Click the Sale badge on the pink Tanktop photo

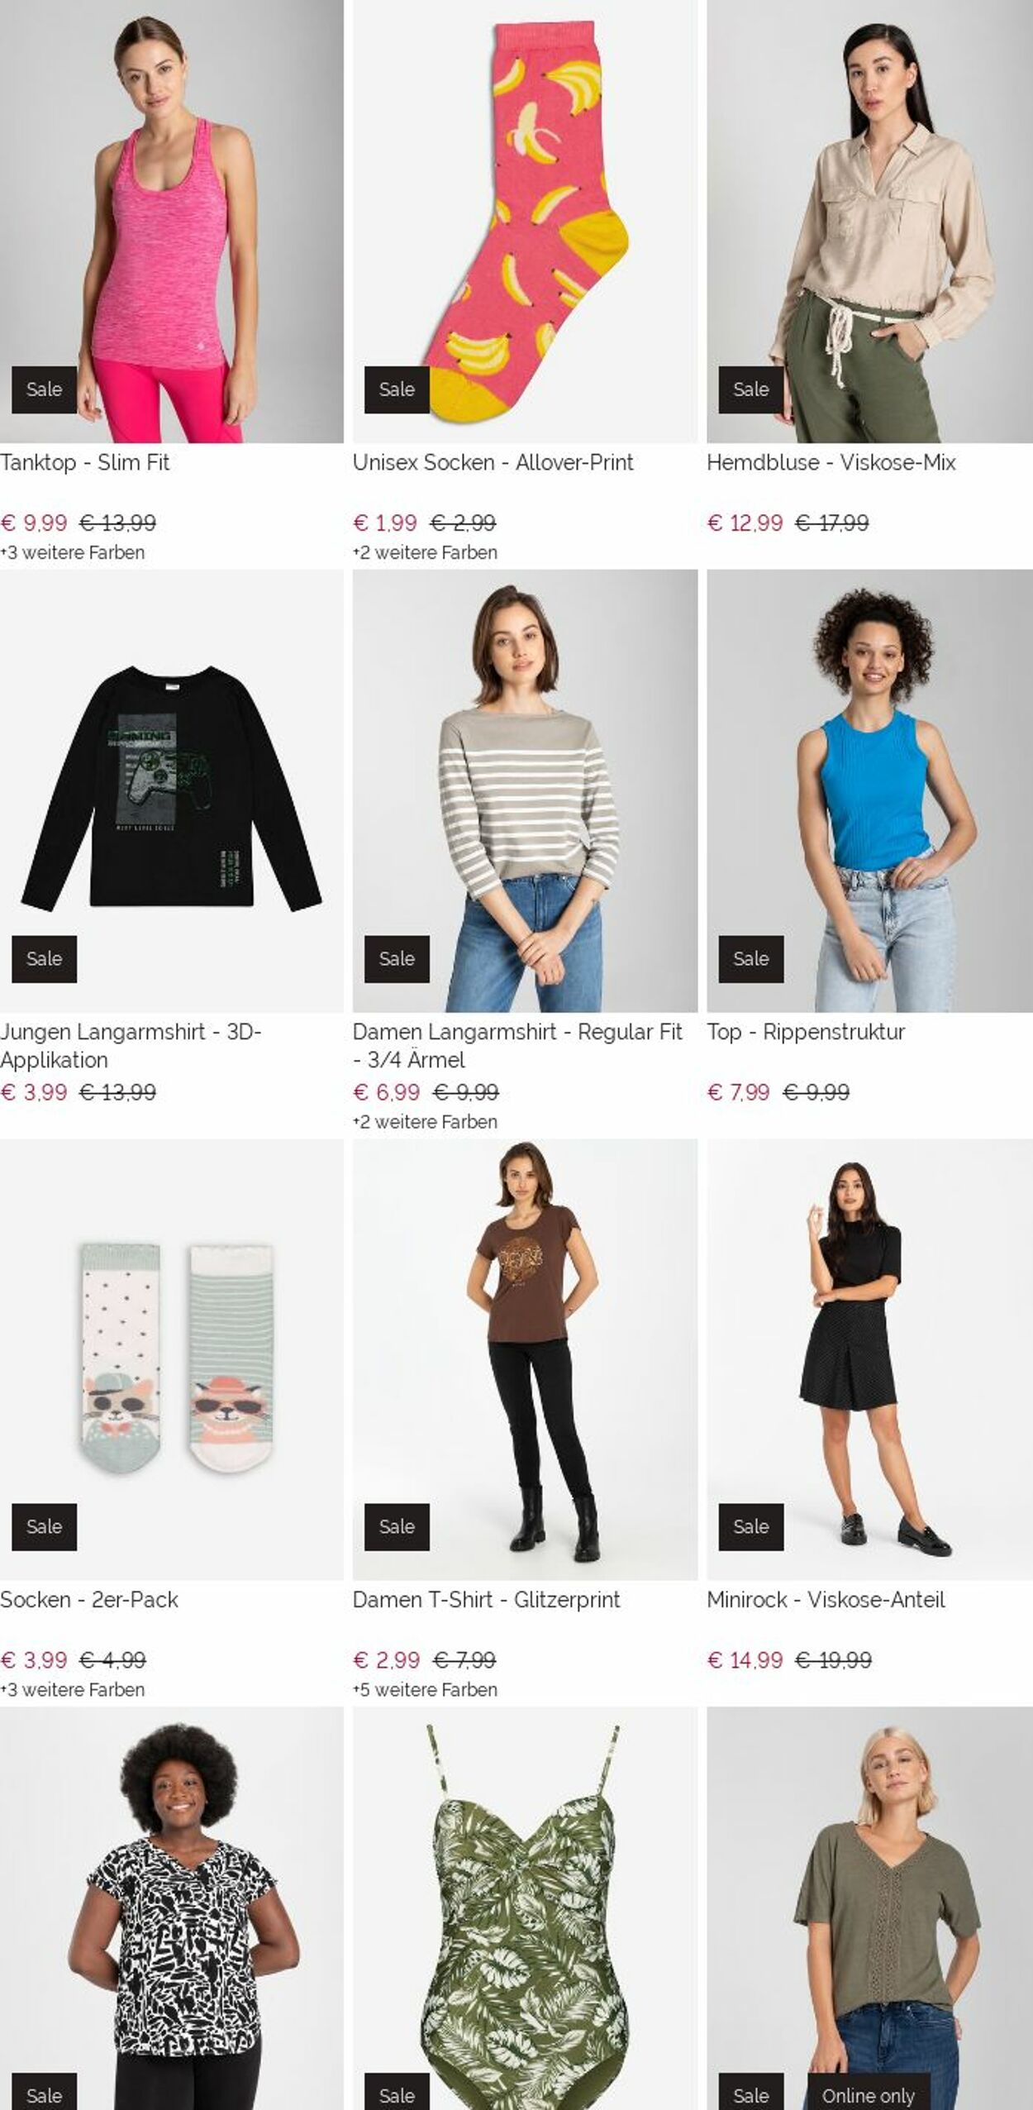(44, 389)
